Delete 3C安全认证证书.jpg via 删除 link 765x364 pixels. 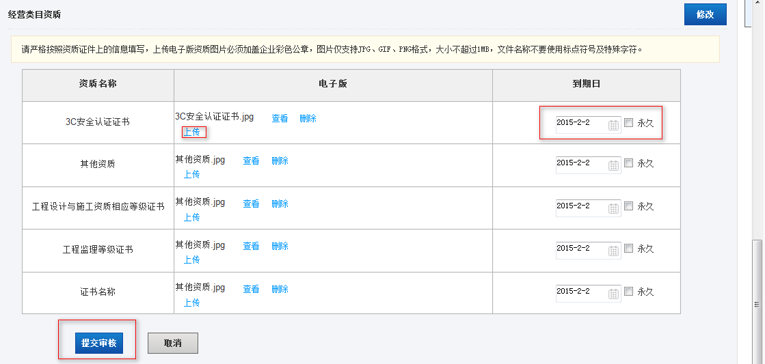point(308,118)
